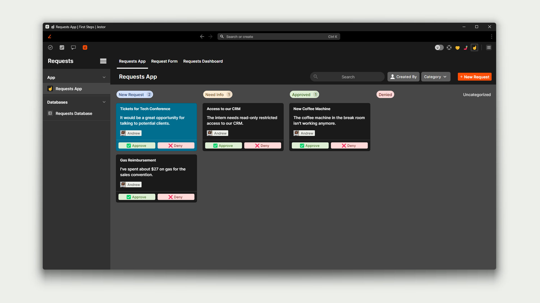540x303 pixels.
Task: Approve the Gas Reimbursement request
Action: 137,197
